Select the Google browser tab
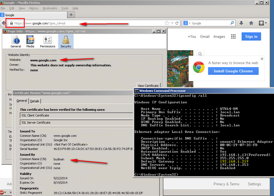The image size is (274, 196). click(x=33, y=15)
